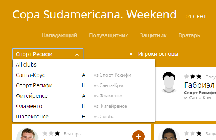Open the goalkeeper's player photo
The image size is (216, 140).
(27, 134)
